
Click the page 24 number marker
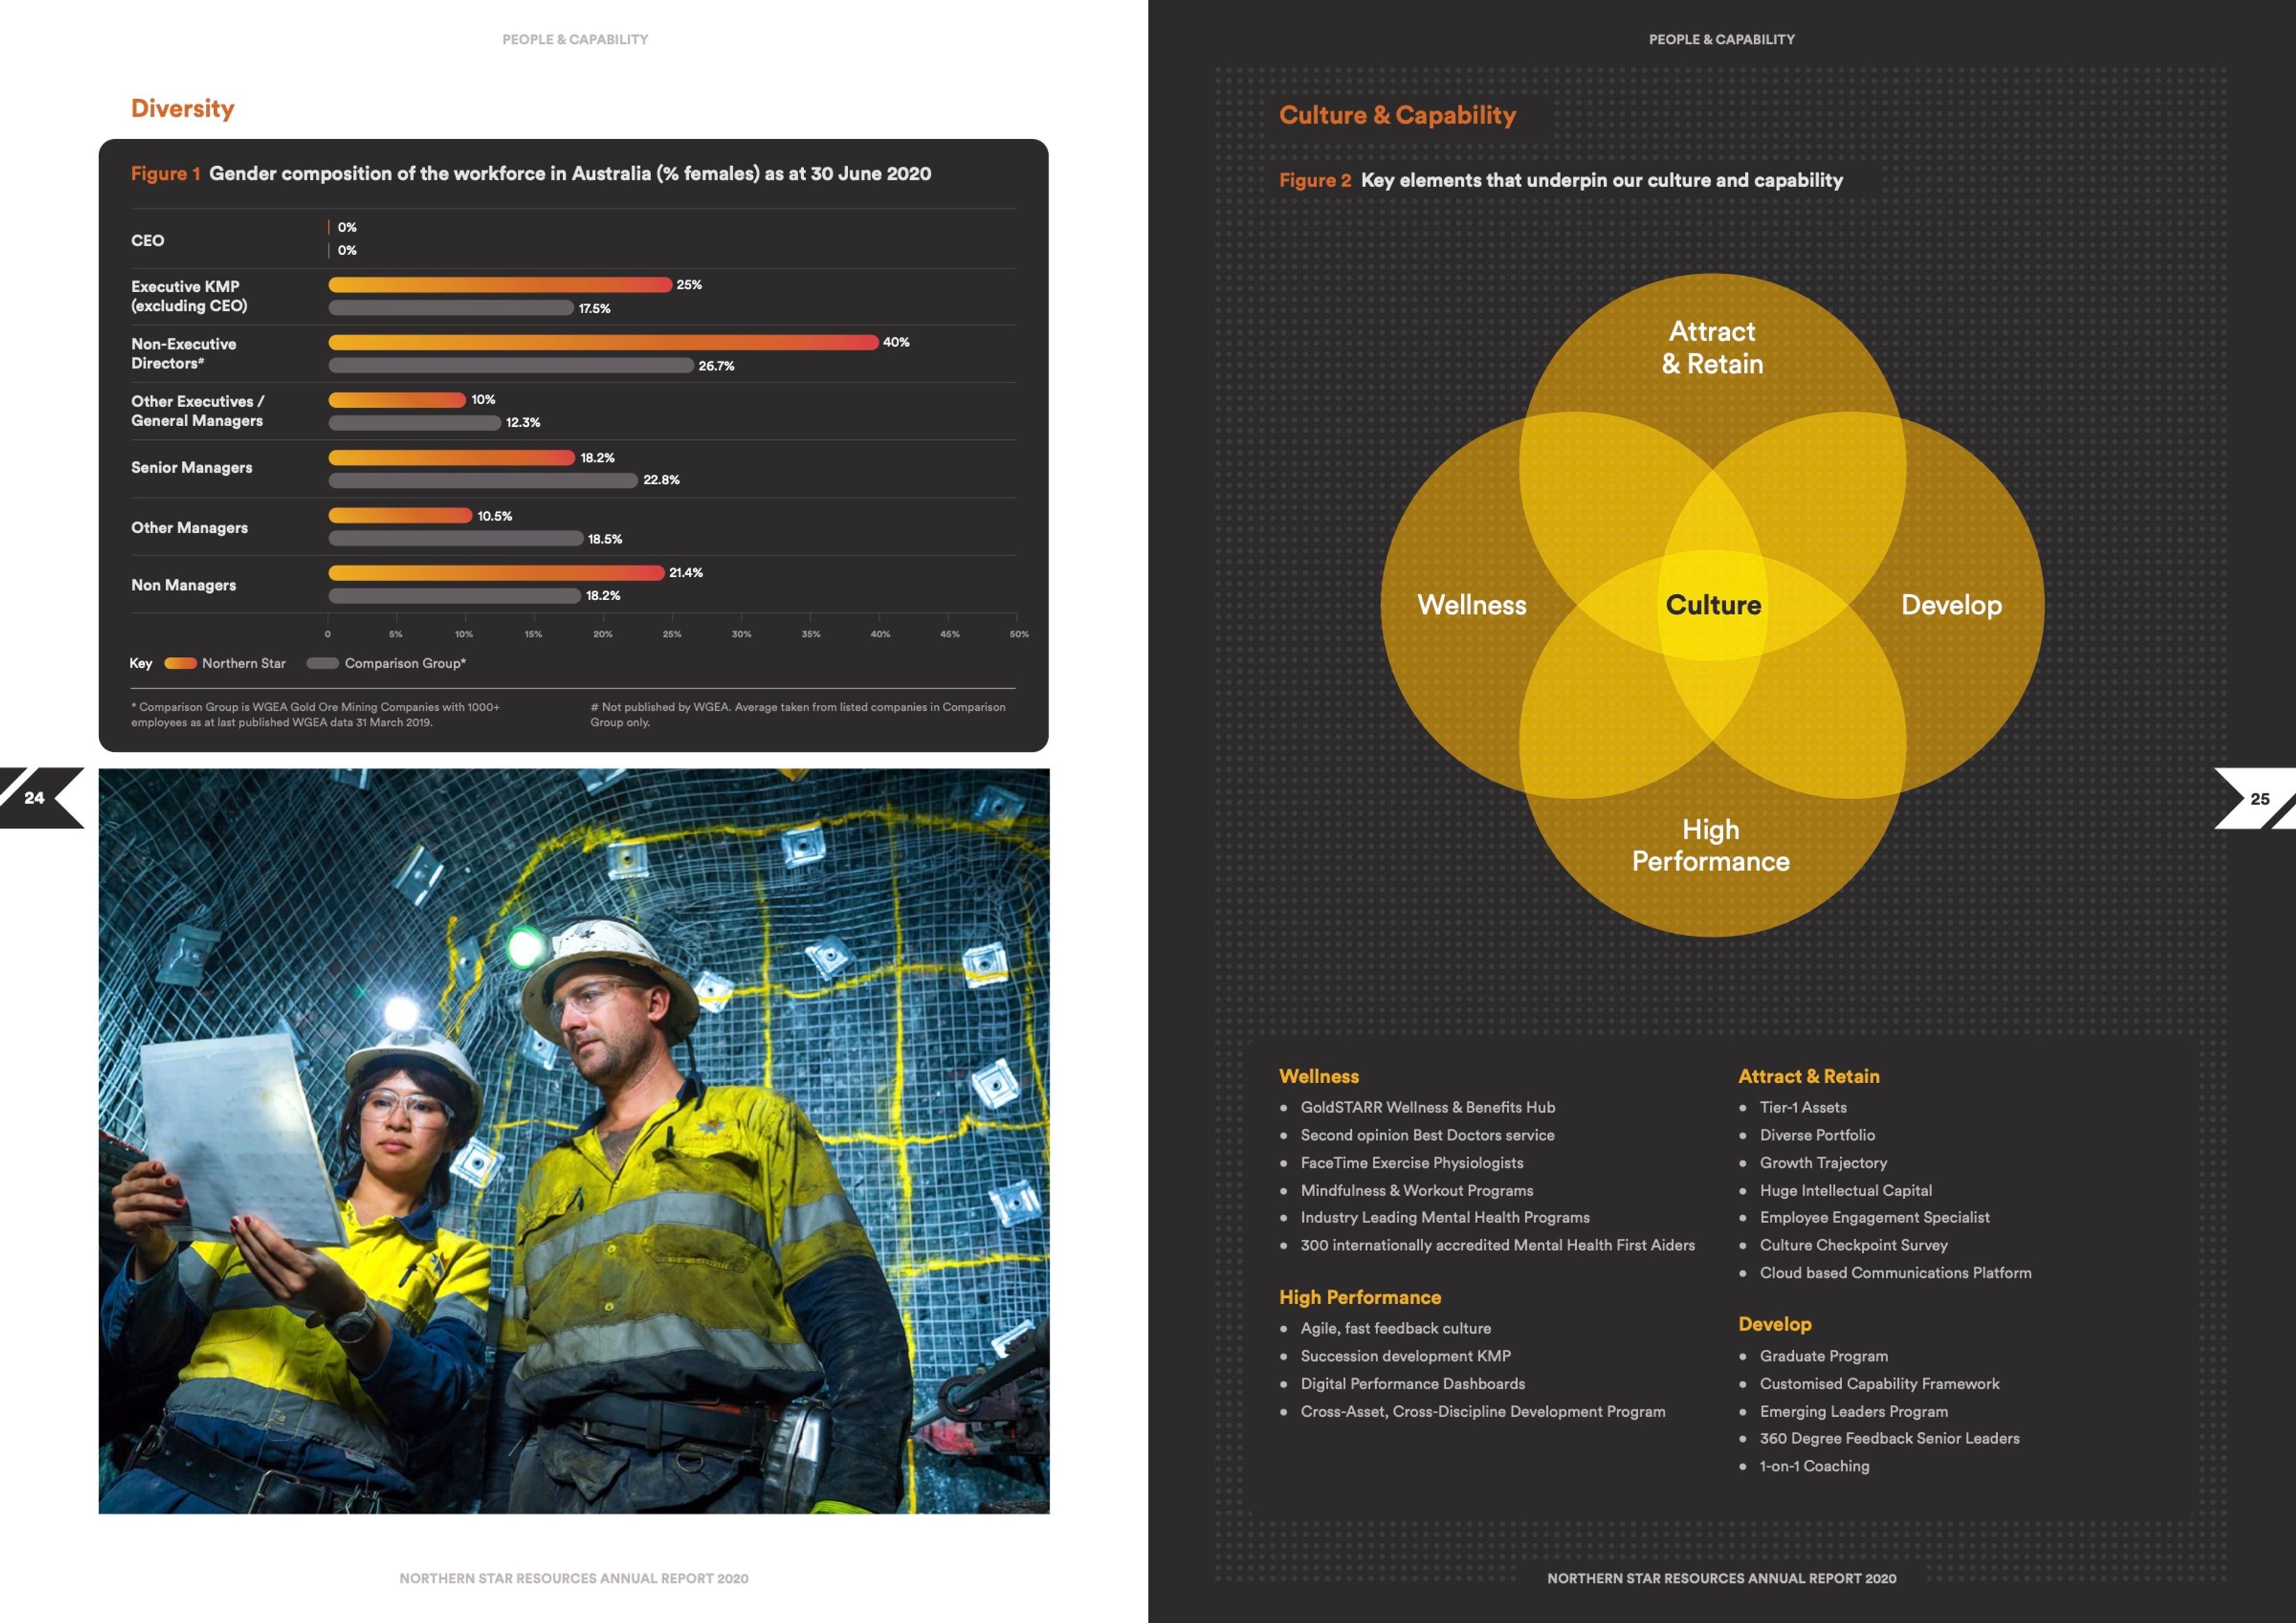pos(35,798)
